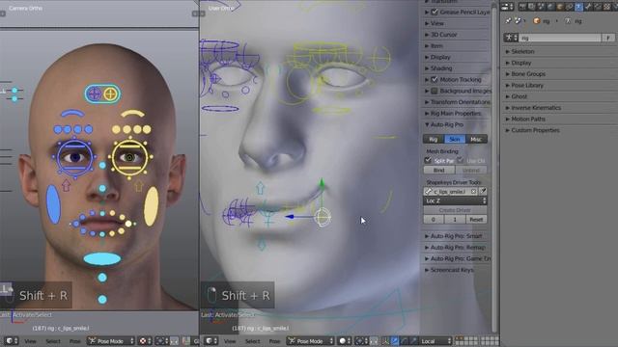The width and height of the screenshot is (618, 347).
Task: Click the blue Z-axis manipulator arrow
Action: point(291,216)
